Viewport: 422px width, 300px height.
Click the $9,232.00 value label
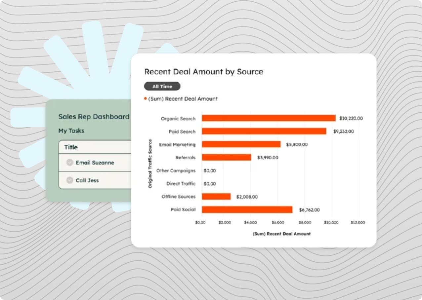click(x=343, y=131)
